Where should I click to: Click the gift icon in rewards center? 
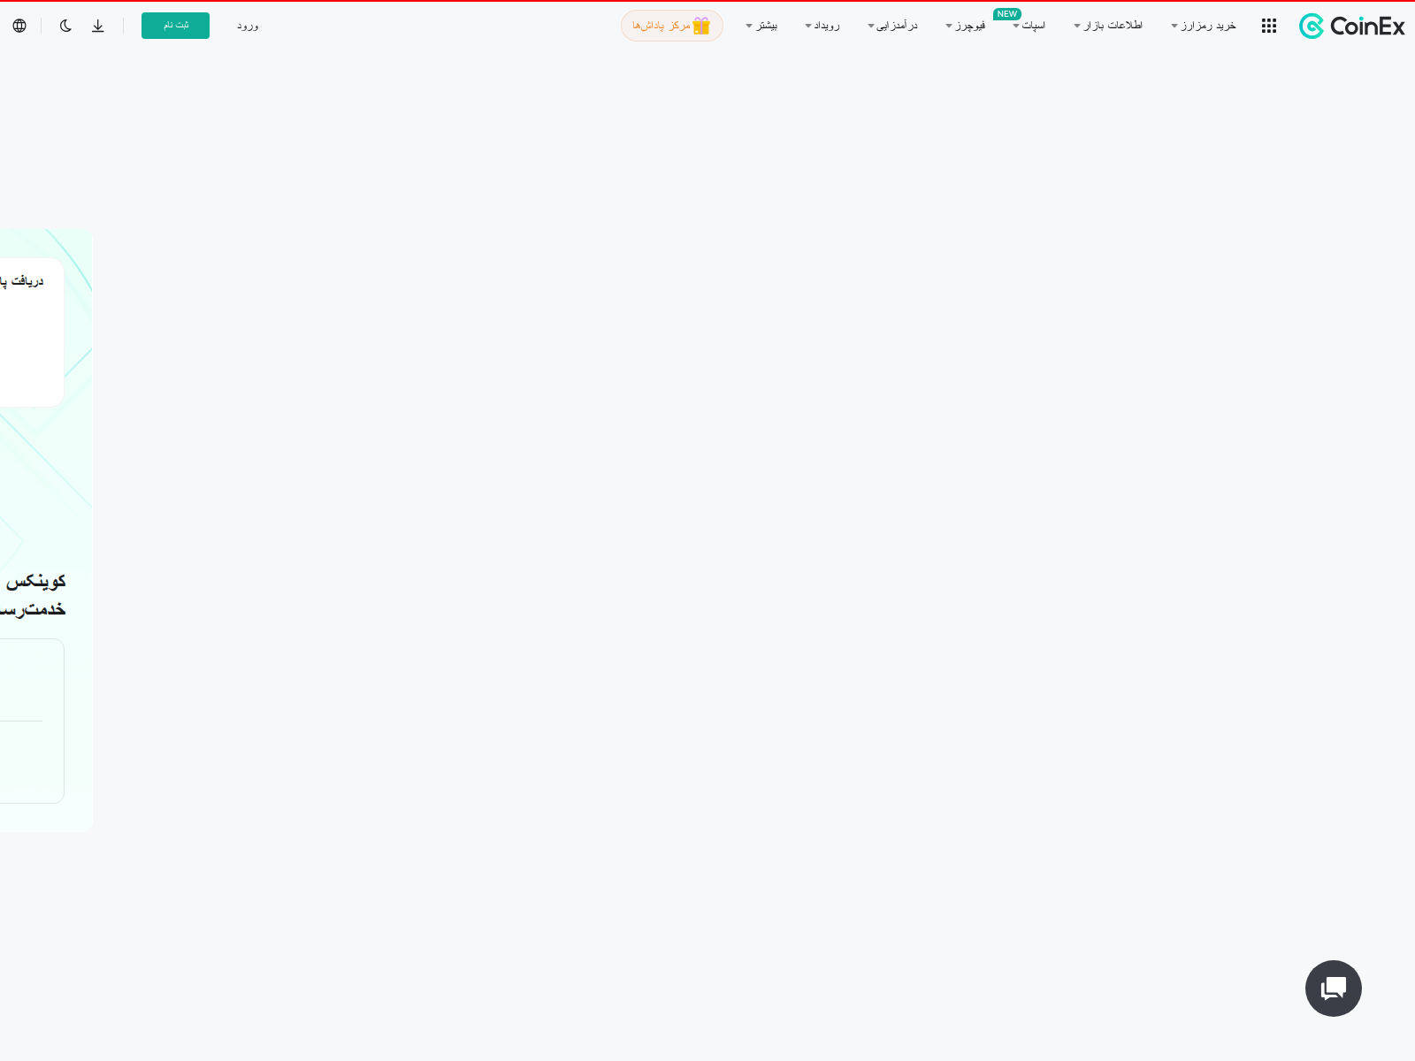point(701,26)
